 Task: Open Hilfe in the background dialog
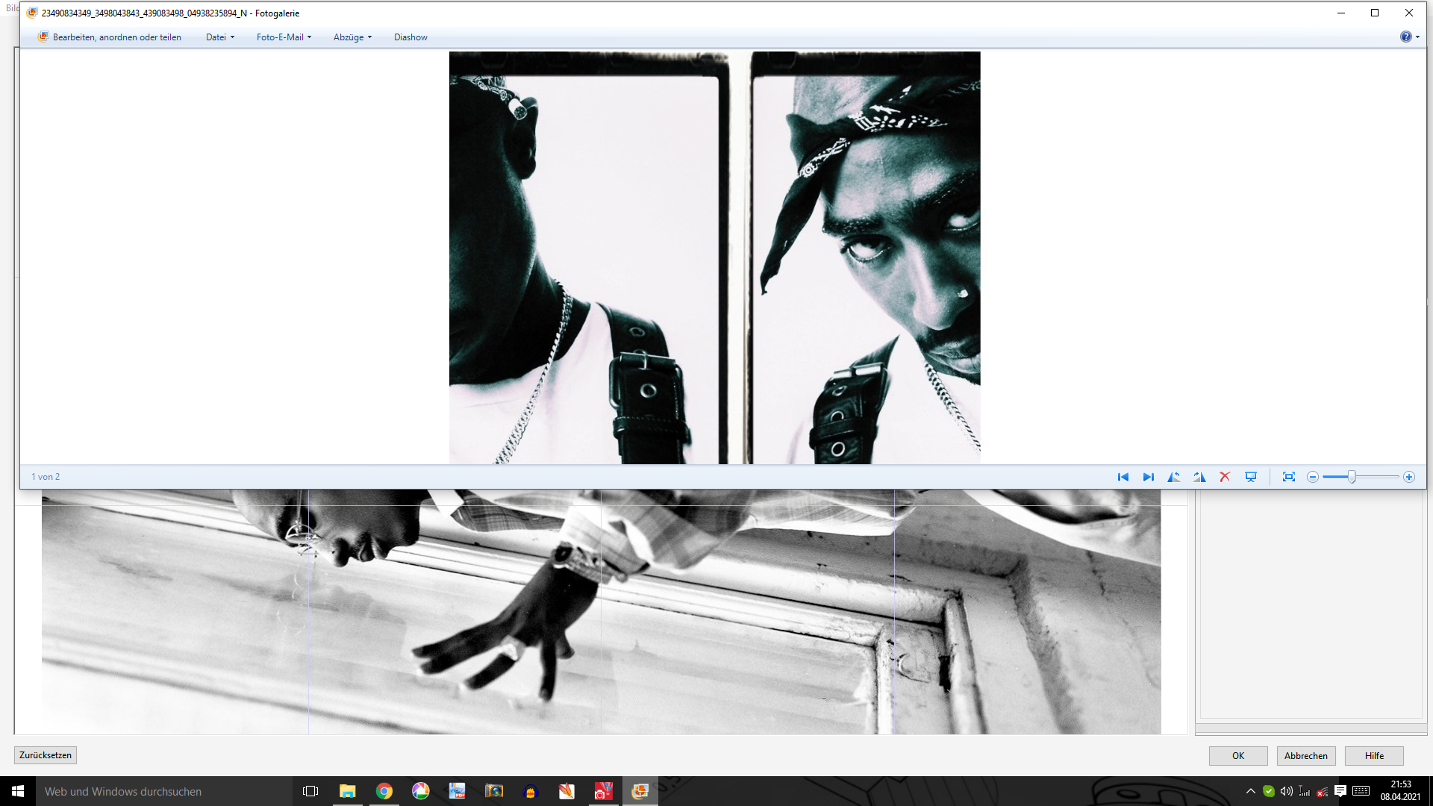point(1374,756)
